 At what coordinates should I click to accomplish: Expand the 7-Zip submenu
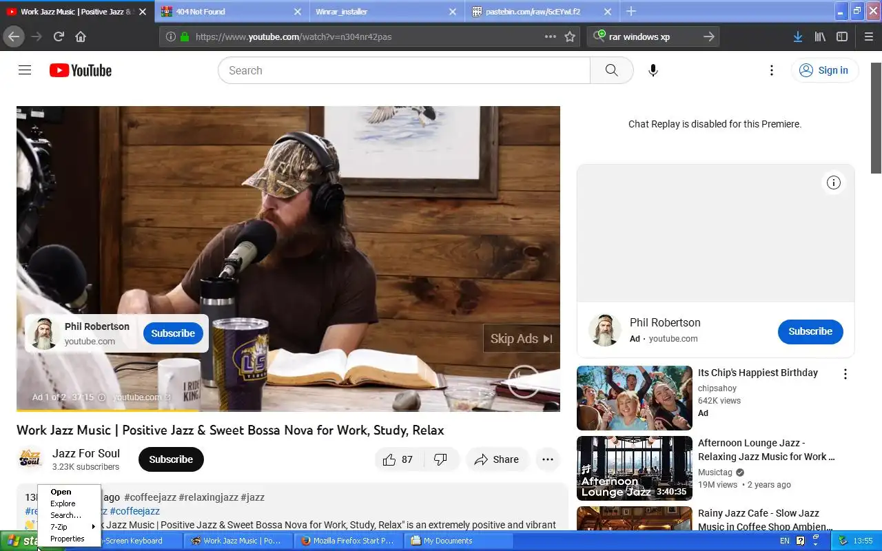(x=69, y=527)
